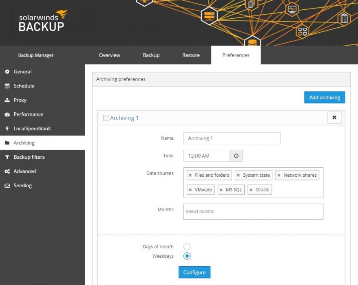Remove the Oracle data source
Image resolution: width=358 pixels, height=285 pixels.
(251, 190)
